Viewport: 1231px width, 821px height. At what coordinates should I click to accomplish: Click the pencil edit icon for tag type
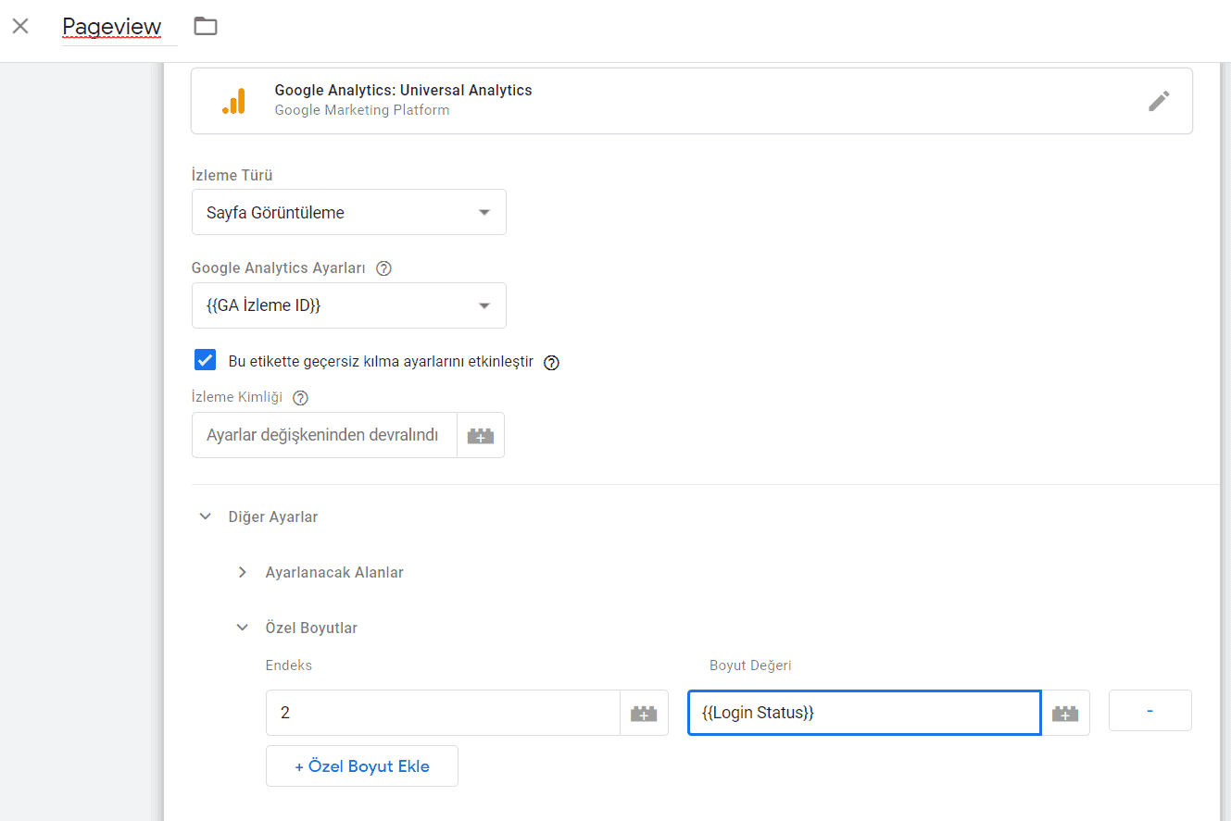coord(1159,101)
